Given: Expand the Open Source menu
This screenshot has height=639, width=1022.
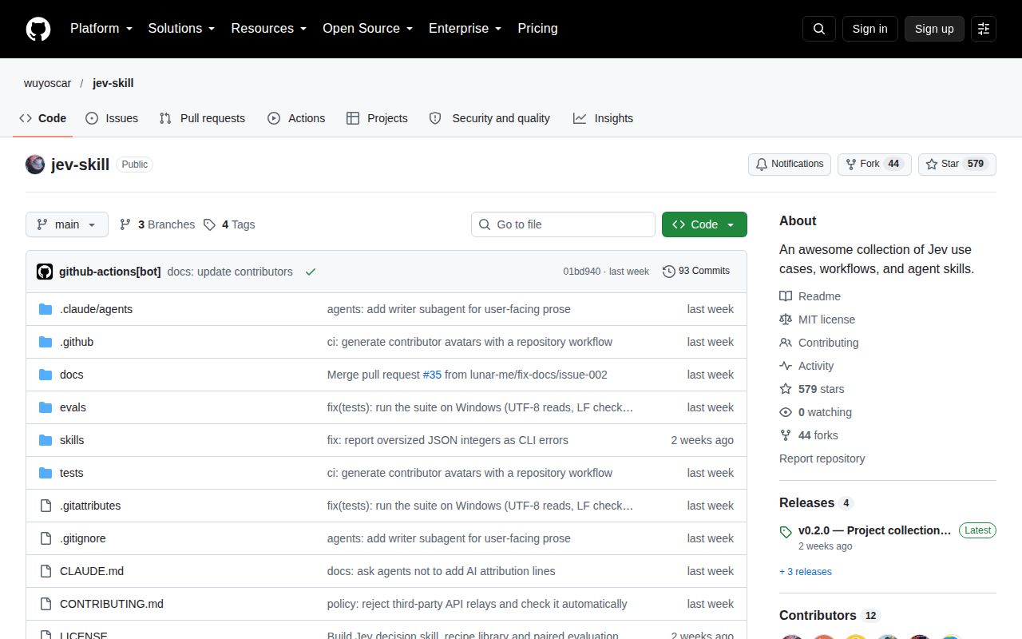Looking at the screenshot, I should [367, 29].
